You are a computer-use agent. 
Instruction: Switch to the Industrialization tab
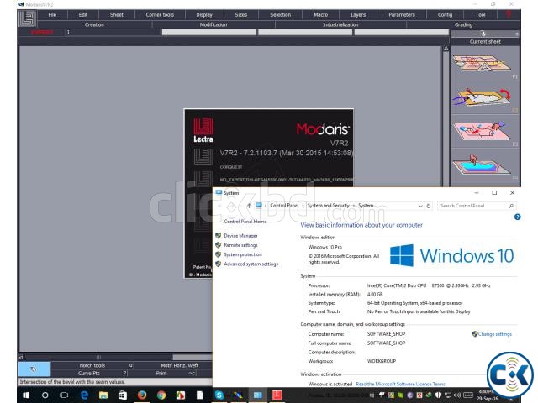(x=340, y=24)
